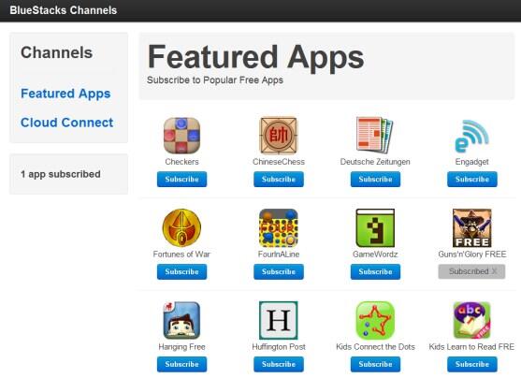Click the FourInALine game icon
Image resolution: width=521 pixels, height=378 pixels.
(279, 227)
